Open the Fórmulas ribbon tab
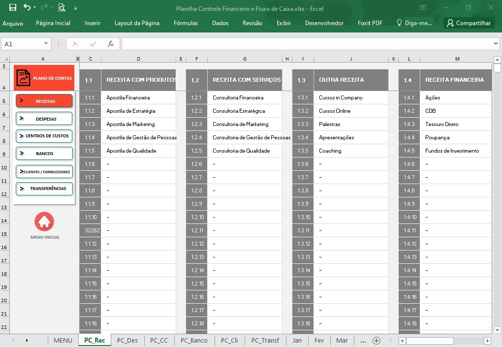 pos(186,23)
